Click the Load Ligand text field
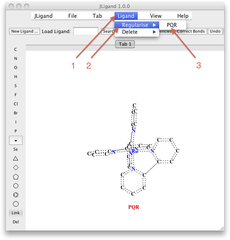Viewport: 230px width, 240px height. [85, 31]
